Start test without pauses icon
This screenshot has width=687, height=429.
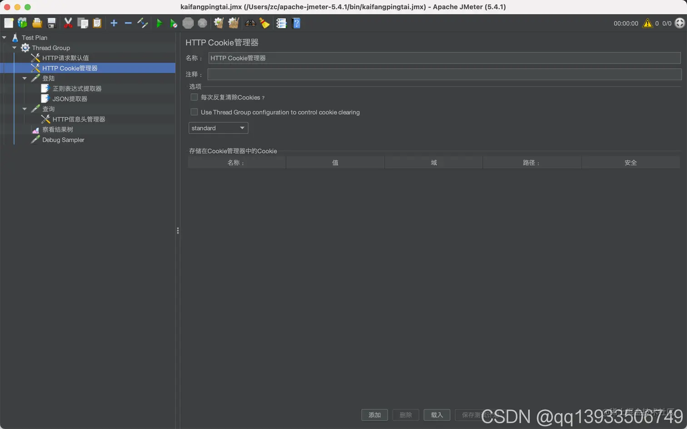tap(174, 23)
